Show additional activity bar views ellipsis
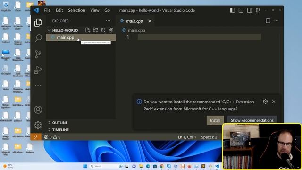This screenshot has height=170, width=302. point(38,85)
